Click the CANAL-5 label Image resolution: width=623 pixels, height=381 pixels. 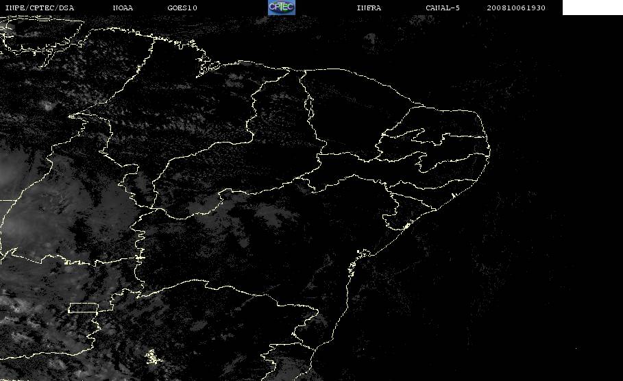[442, 8]
